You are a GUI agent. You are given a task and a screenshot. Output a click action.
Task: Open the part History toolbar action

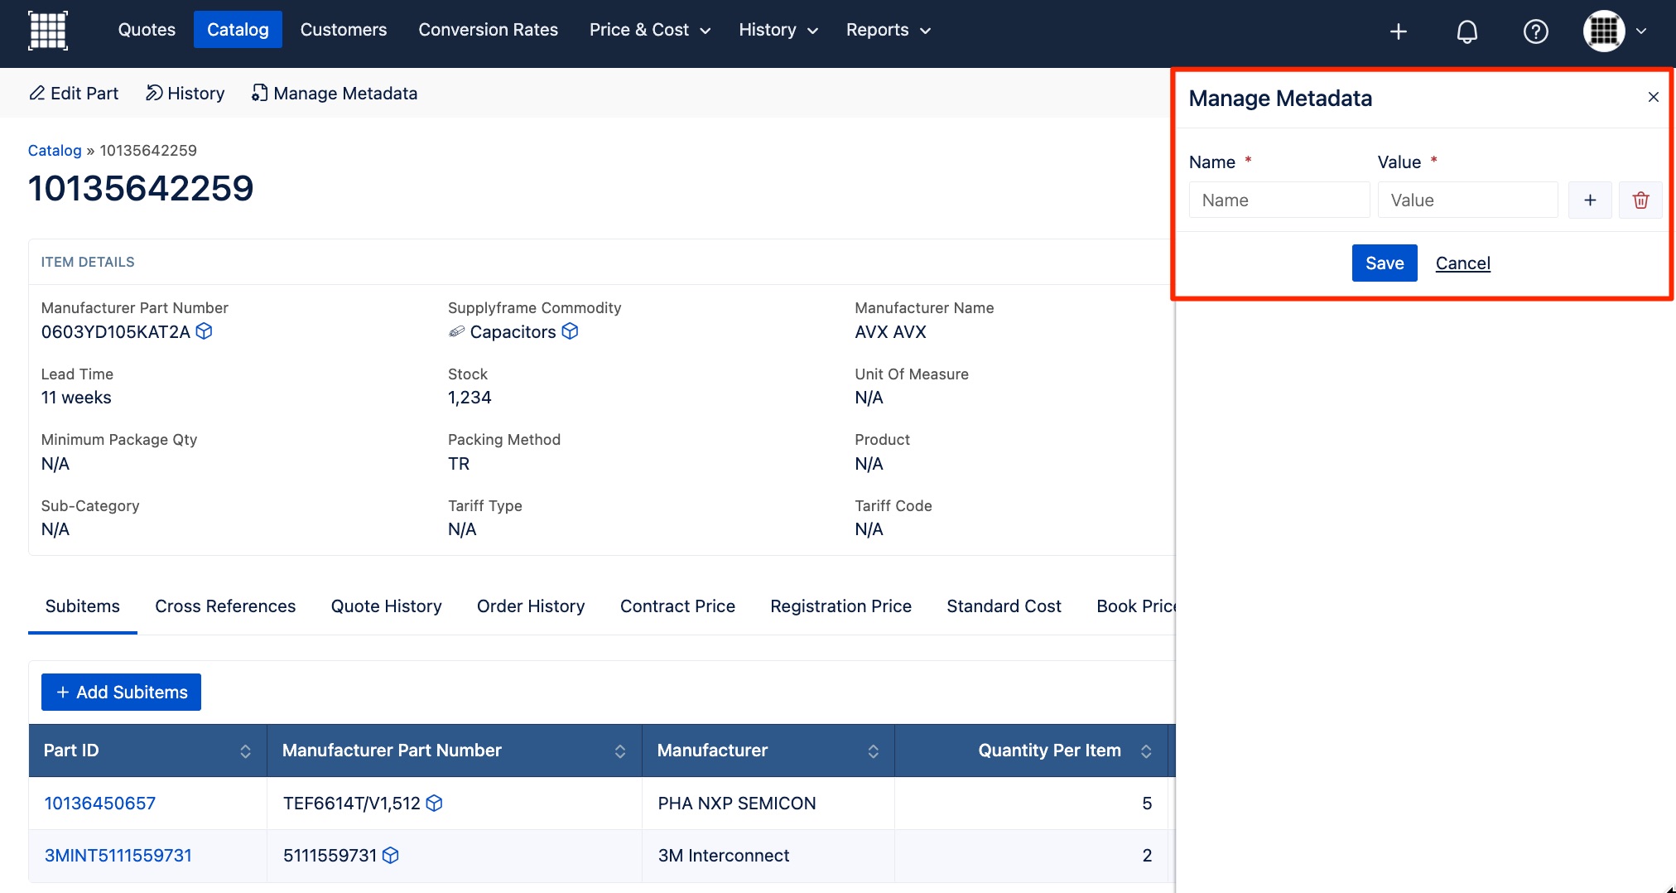185,93
